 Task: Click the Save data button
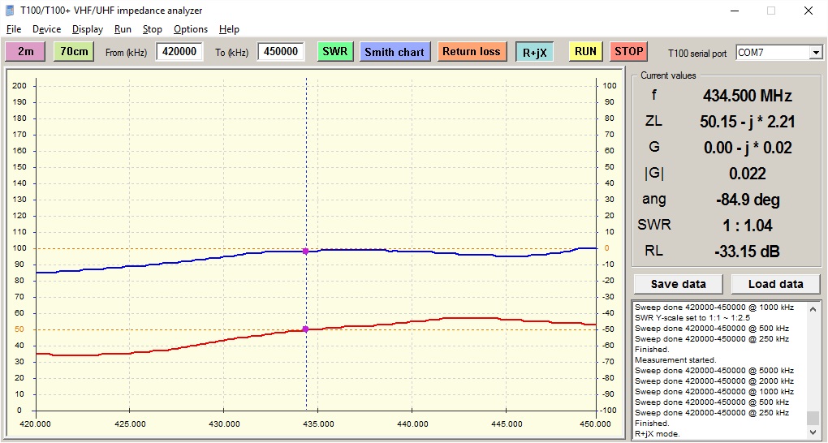pos(678,284)
